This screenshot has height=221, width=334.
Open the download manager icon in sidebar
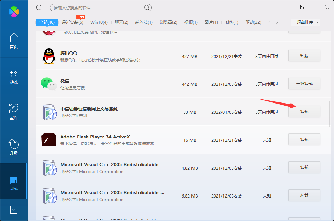click(14, 210)
